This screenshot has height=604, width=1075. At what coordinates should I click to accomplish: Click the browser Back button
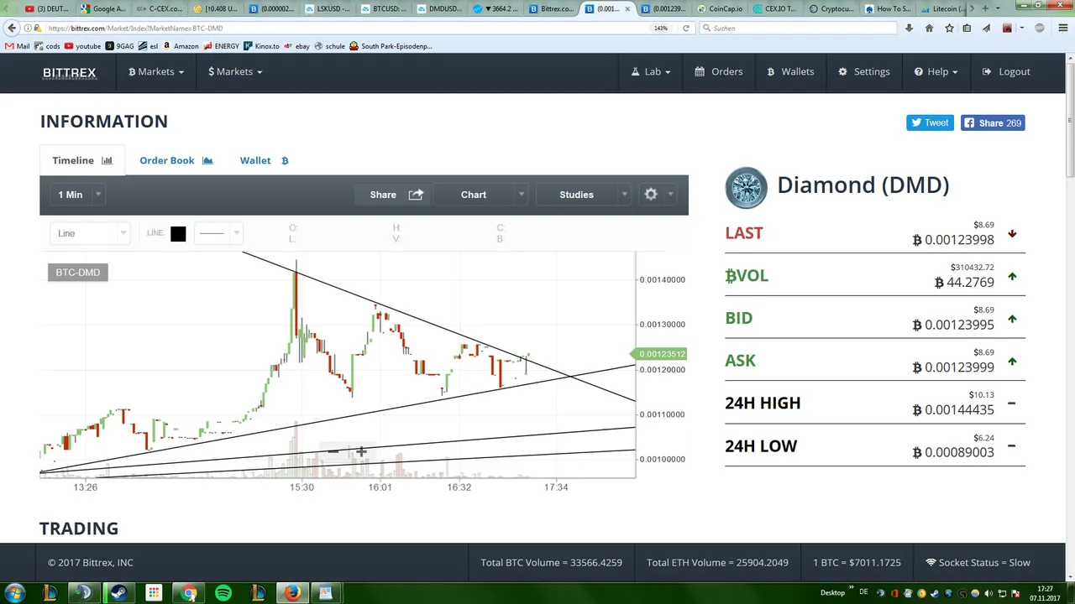[12, 29]
